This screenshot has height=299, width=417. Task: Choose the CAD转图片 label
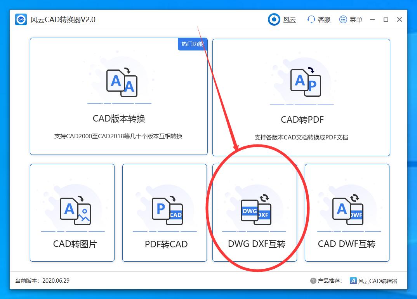coord(75,244)
